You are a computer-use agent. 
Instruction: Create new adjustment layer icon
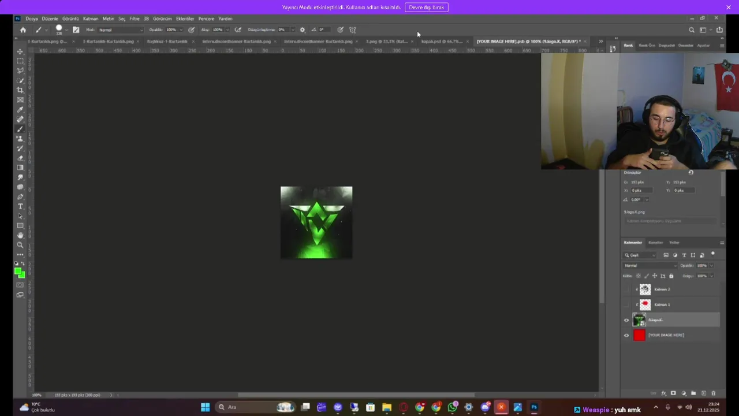(684, 393)
